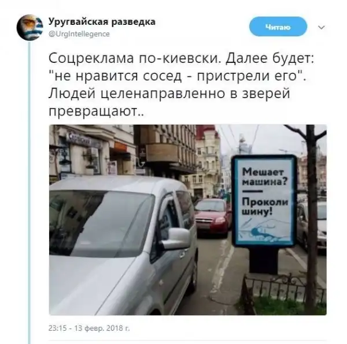Open the tweet timestamp 23:15 - 13 февр. 2018

pos(89,328)
